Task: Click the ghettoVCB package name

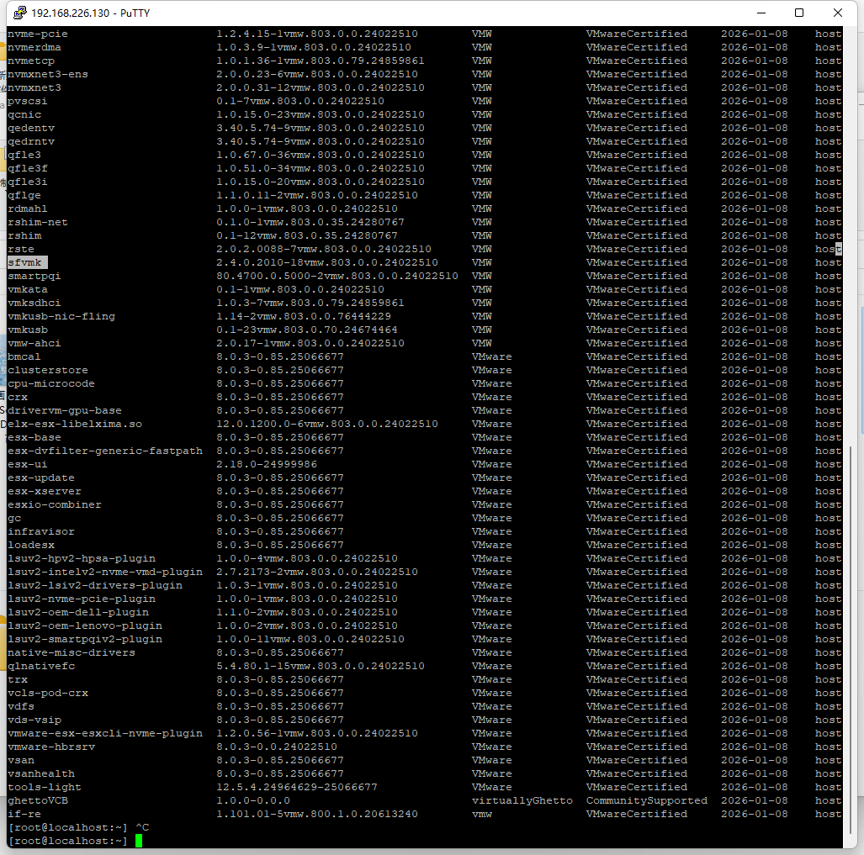Action: (38, 800)
